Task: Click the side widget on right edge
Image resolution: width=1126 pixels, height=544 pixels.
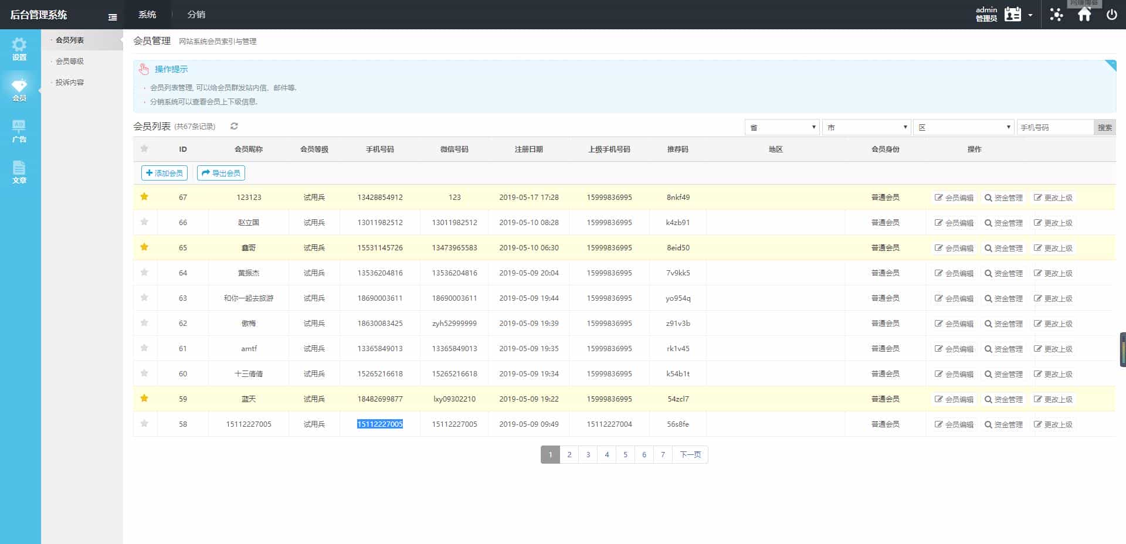Action: click(1122, 349)
